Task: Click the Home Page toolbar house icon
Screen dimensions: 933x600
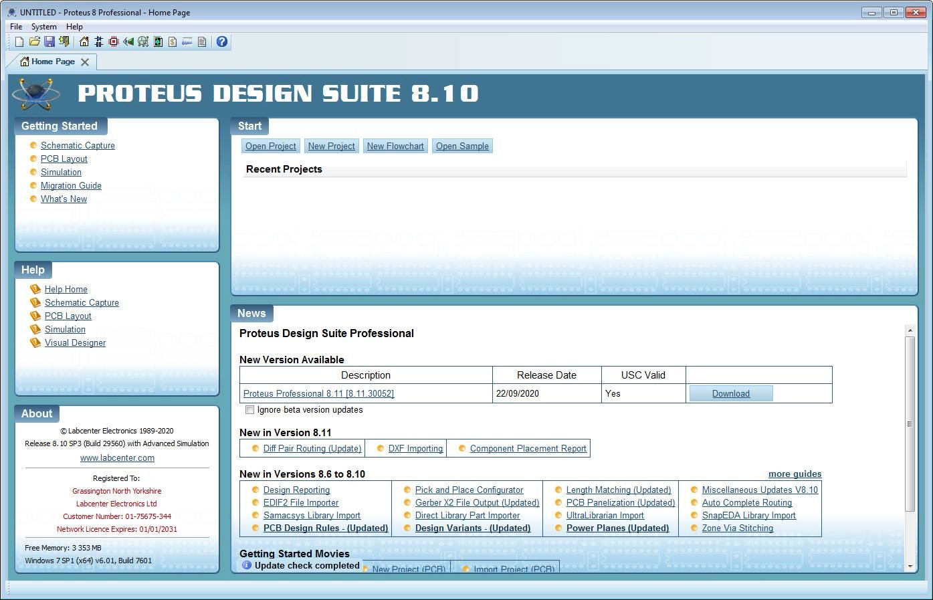Action: pyautogui.click(x=84, y=42)
